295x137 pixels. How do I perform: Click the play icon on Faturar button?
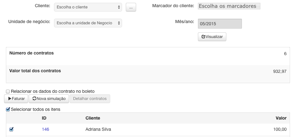click(10, 98)
